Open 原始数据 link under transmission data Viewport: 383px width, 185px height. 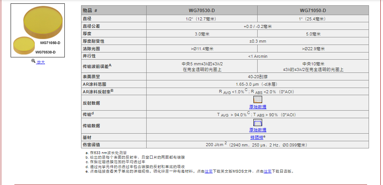(x=258, y=129)
